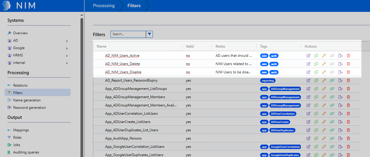Expand the HRMS system submenu arrow
The width and height of the screenshot is (370, 157).
coord(67,56)
